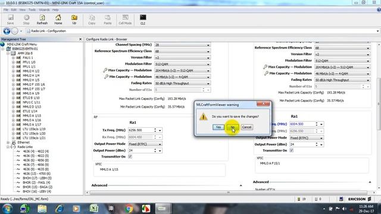381x214 pixels.
Task: Click the horizontal scrollbar of the browser pane
Action: coord(228,193)
